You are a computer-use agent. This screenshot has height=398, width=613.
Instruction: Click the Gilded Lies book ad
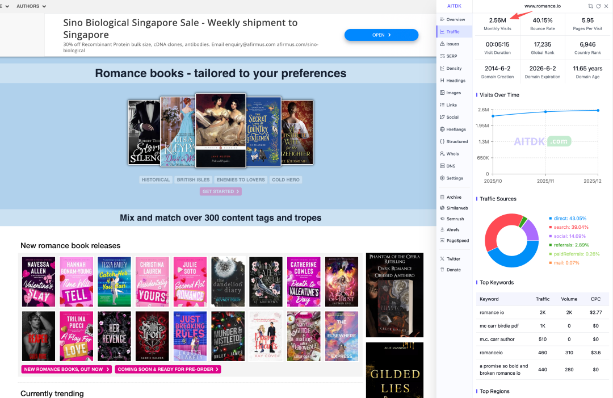(395, 370)
